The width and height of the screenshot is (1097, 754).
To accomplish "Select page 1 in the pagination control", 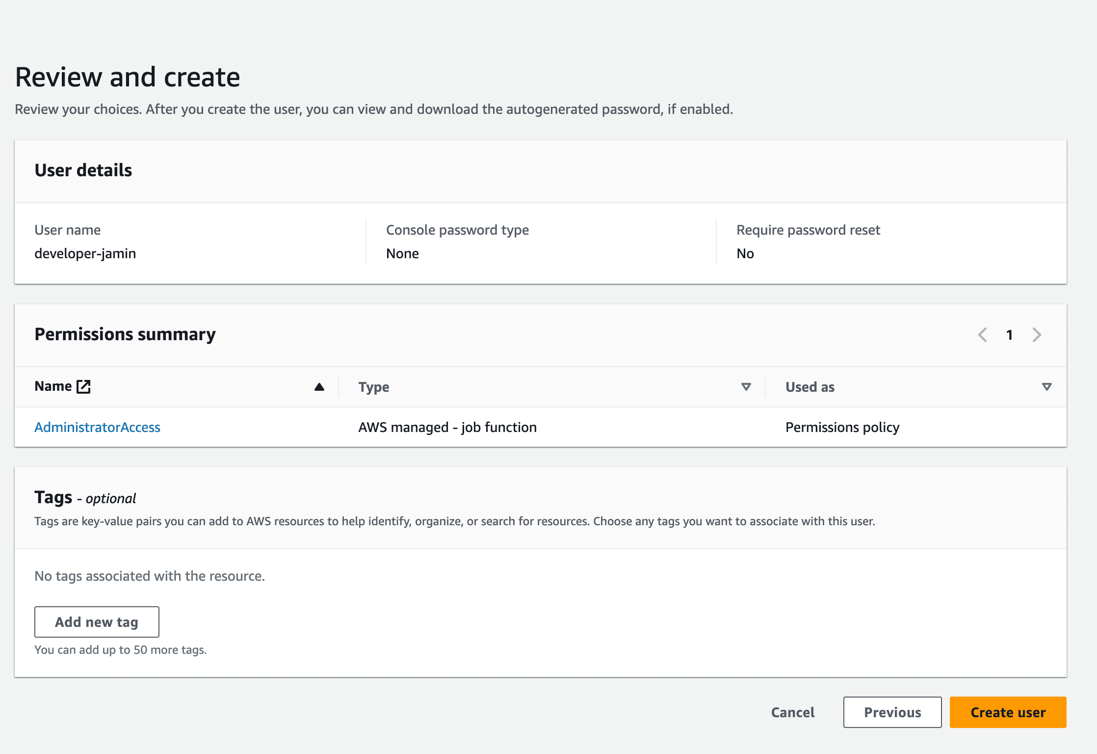I will pyautogui.click(x=1009, y=335).
